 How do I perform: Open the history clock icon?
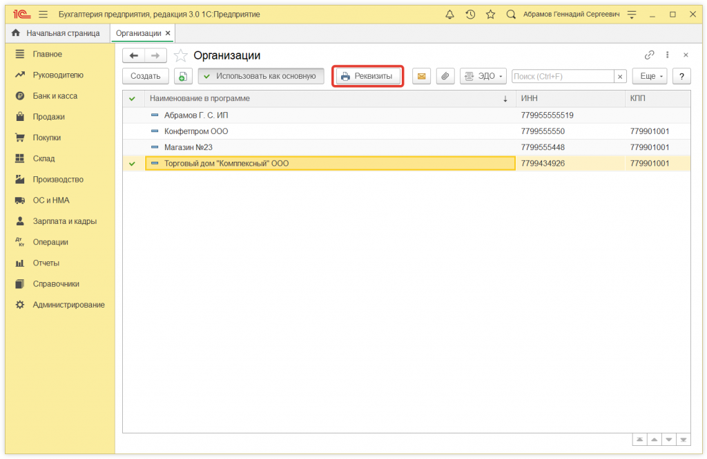[470, 14]
